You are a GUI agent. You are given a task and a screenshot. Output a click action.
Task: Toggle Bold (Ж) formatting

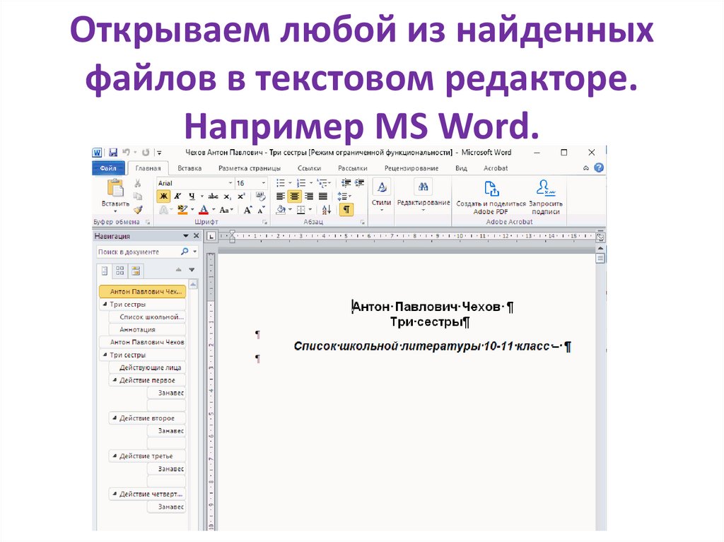point(163,196)
